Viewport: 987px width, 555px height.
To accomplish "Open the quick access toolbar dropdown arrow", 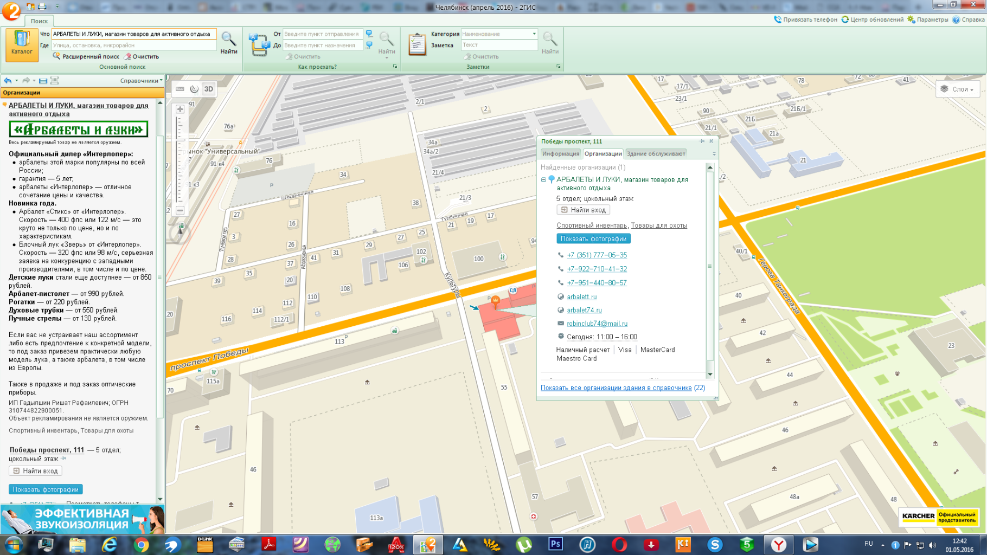I will pos(57,7).
